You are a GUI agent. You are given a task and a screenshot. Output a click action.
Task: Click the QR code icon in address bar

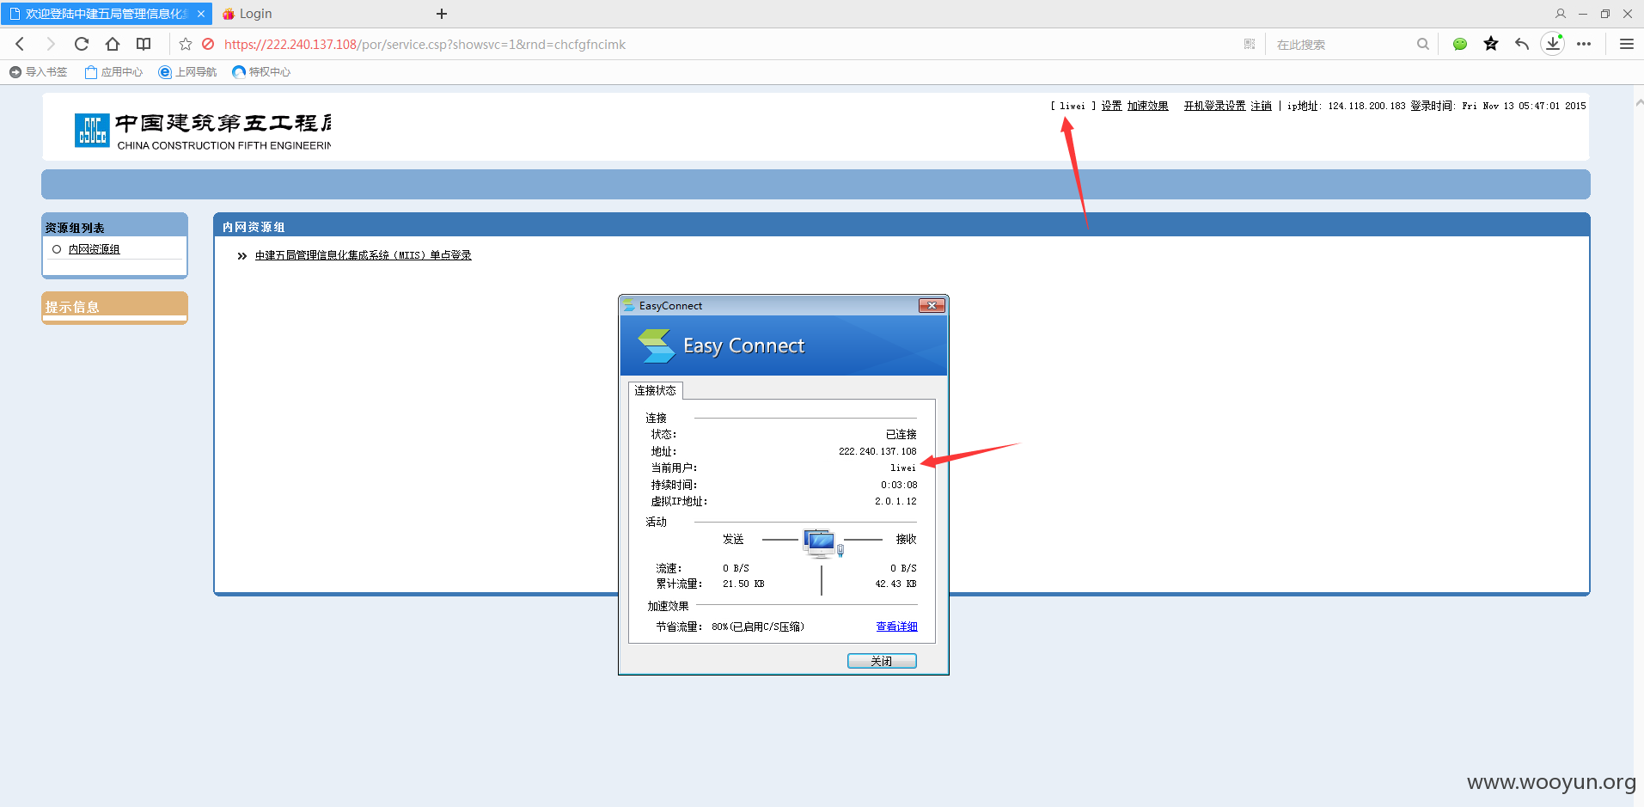pyautogui.click(x=1250, y=44)
